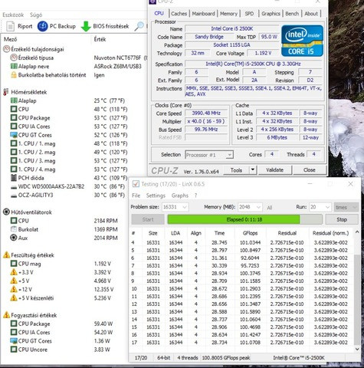Click the Feszültség értékek warning icon
Image resolution: width=364 pixels, height=368 pixels.
click(x=6, y=255)
